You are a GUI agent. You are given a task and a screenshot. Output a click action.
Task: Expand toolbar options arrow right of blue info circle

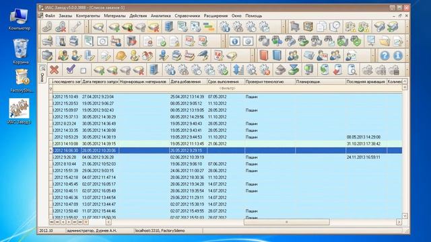[407, 56]
